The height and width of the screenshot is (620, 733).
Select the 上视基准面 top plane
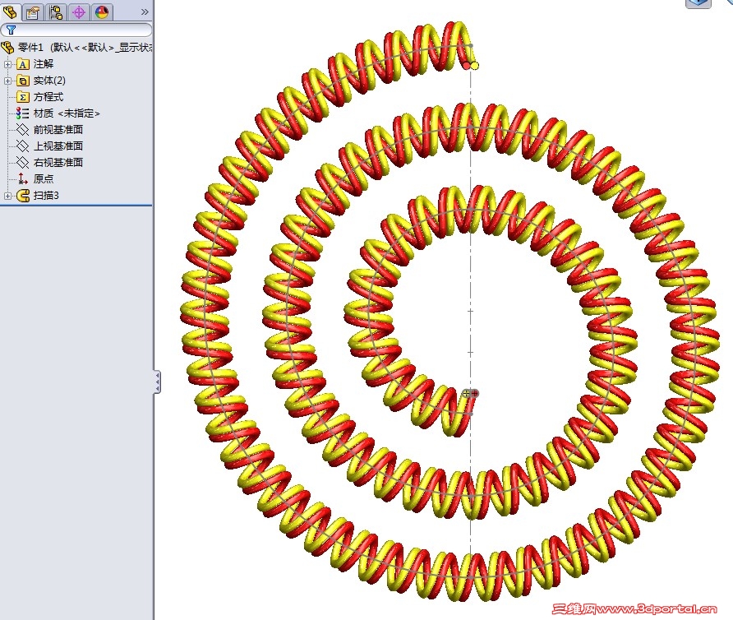pyautogui.click(x=58, y=146)
